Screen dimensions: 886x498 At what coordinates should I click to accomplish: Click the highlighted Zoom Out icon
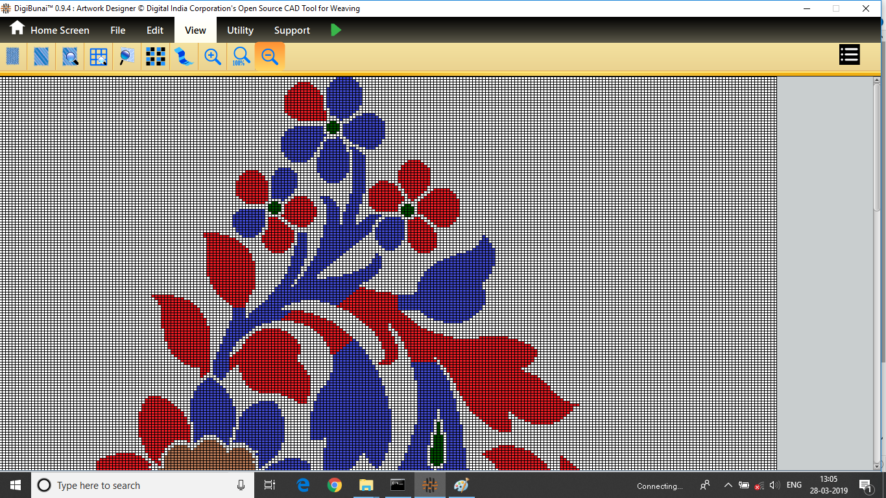point(270,56)
